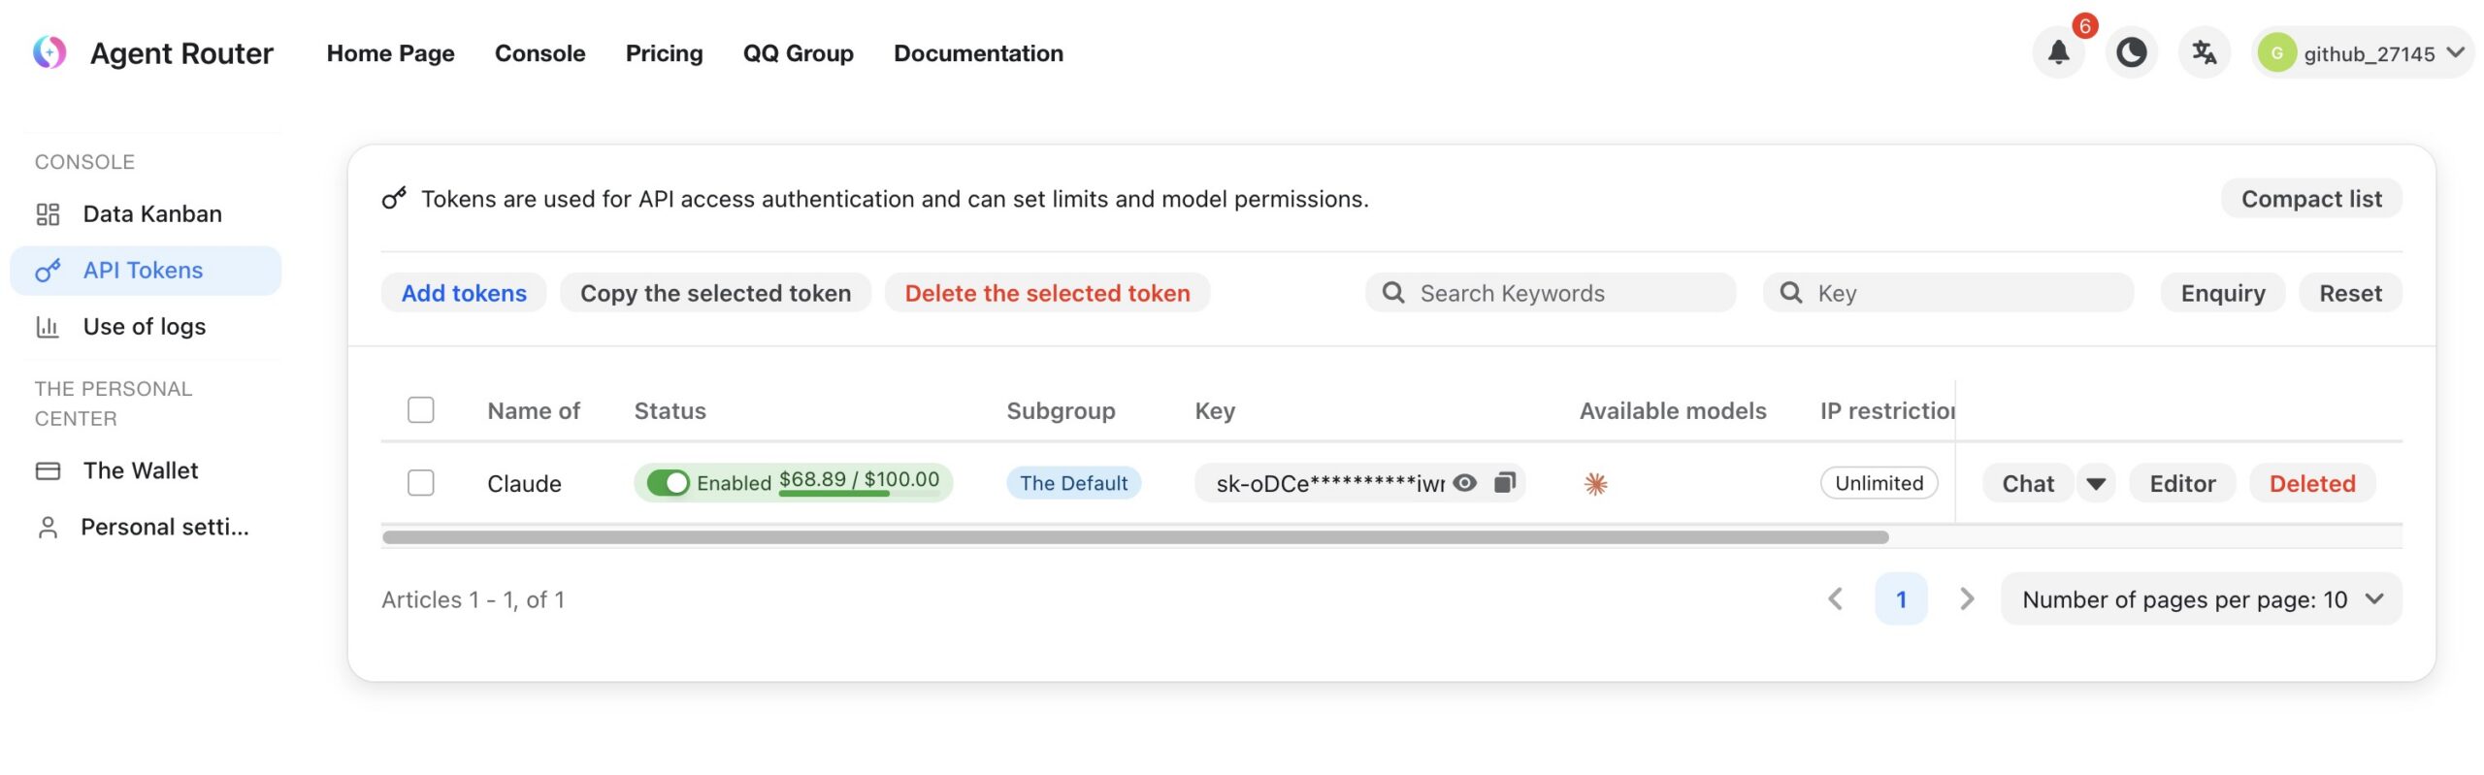Reveal the key with the eye icon

[1464, 482]
